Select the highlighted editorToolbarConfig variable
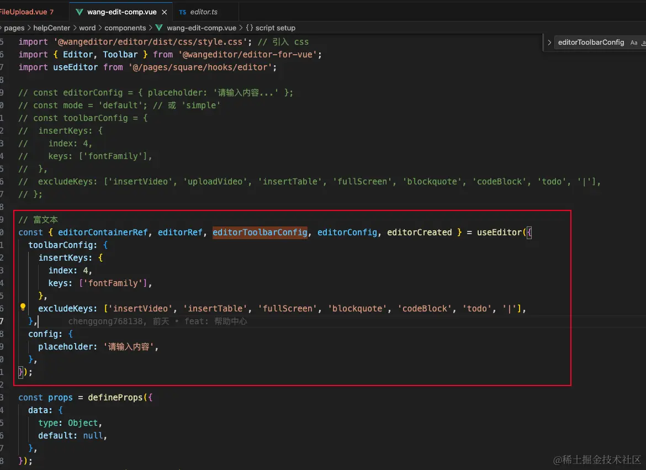The height and width of the screenshot is (470, 646). coord(260,232)
